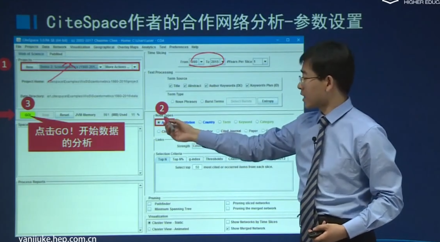Switch to the Web of Science tab
Image resolution: width=440 pixels, height=242 pixels.
(31, 54)
